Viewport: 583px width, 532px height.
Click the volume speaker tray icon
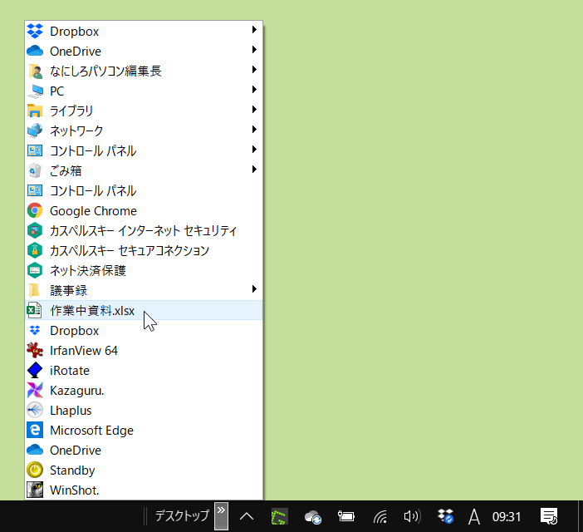pos(412,516)
